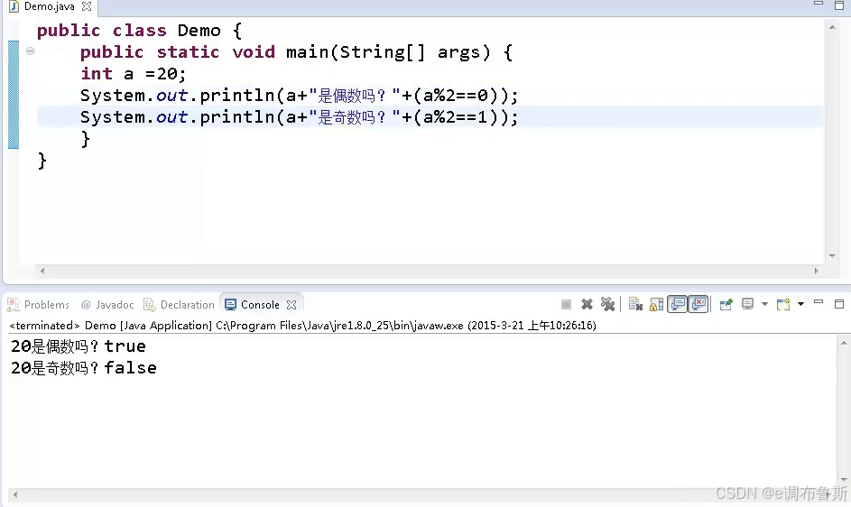Toggle Show Console on standard output change
This screenshot has width=851, height=507.
point(678,304)
